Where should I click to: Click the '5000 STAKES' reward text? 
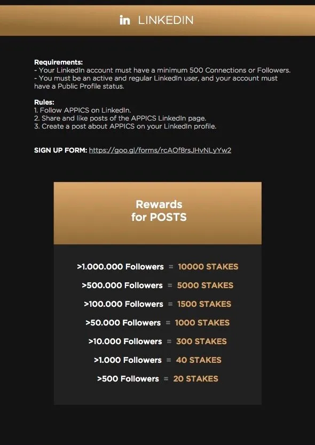click(x=205, y=285)
